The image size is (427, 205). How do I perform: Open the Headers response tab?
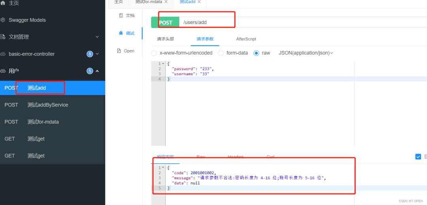236,157
